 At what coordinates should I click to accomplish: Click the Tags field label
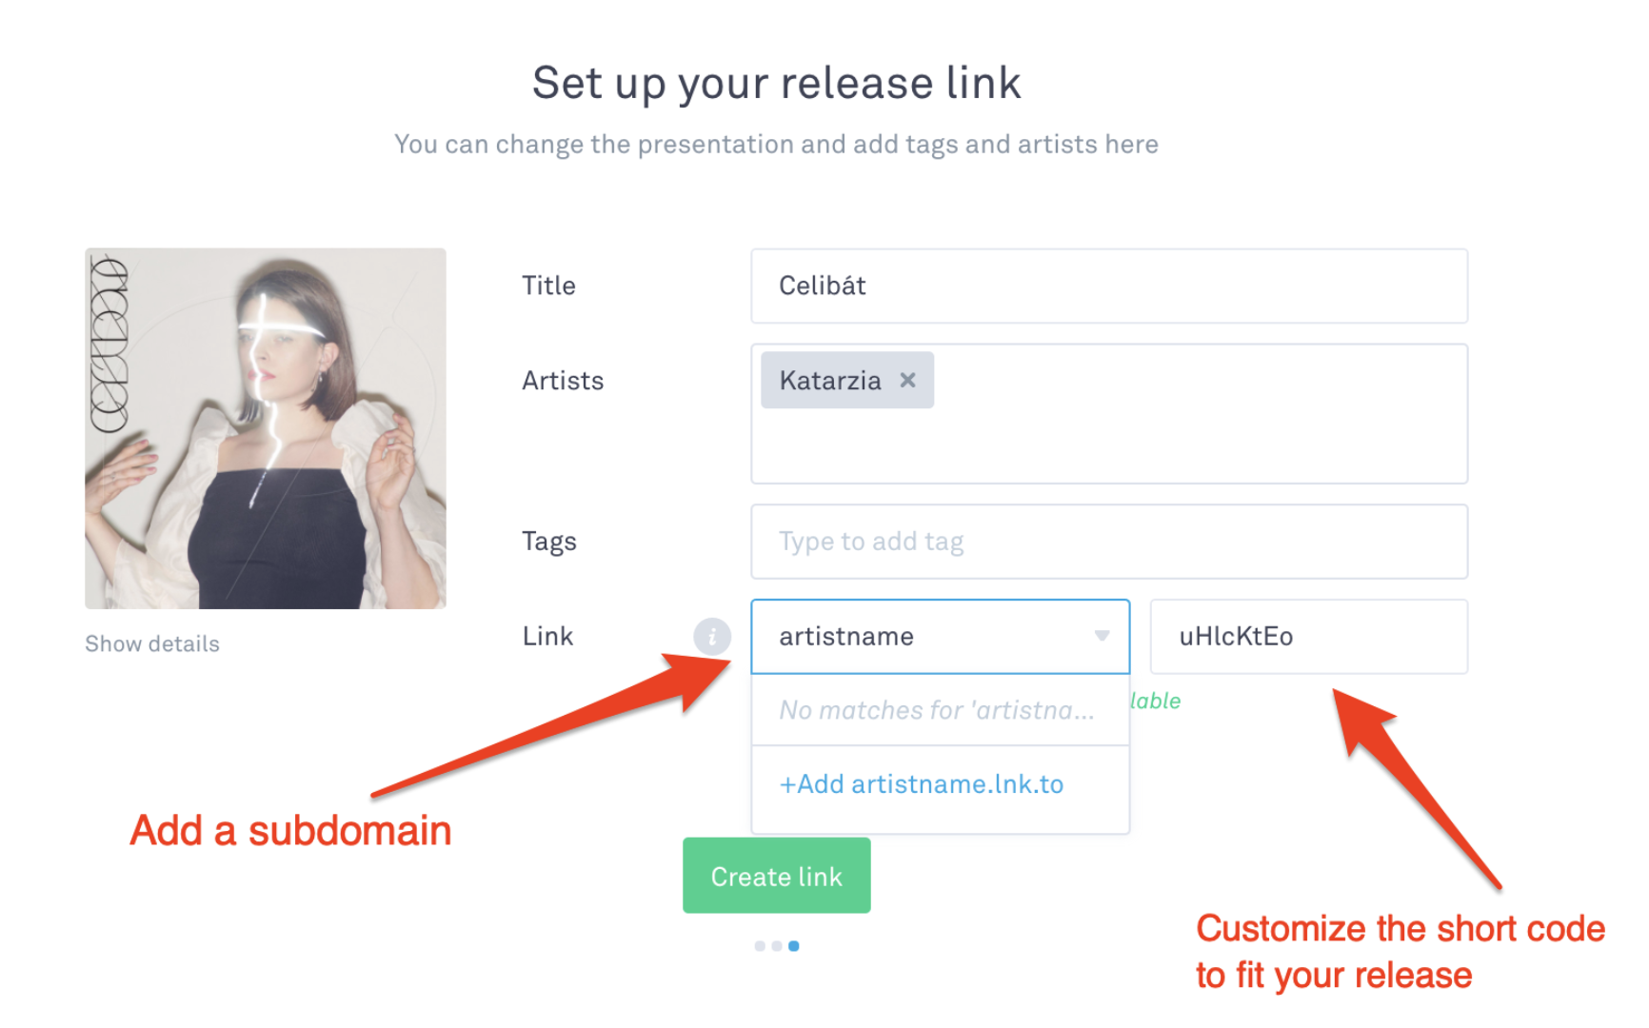pyautogui.click(x=549, y=542)
